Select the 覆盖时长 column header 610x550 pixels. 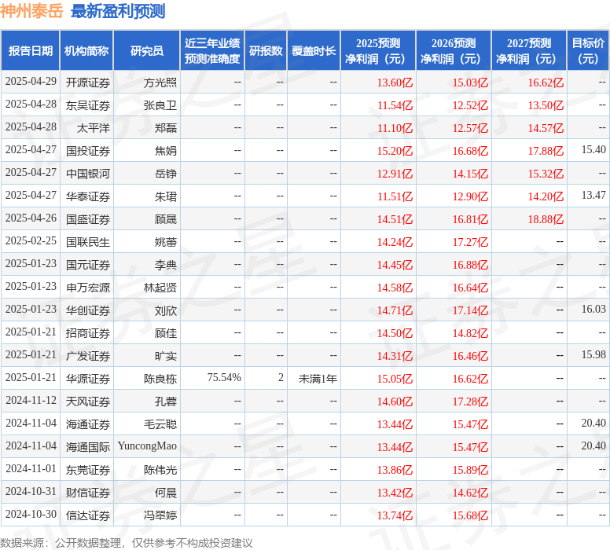click(x=314, y=51)
